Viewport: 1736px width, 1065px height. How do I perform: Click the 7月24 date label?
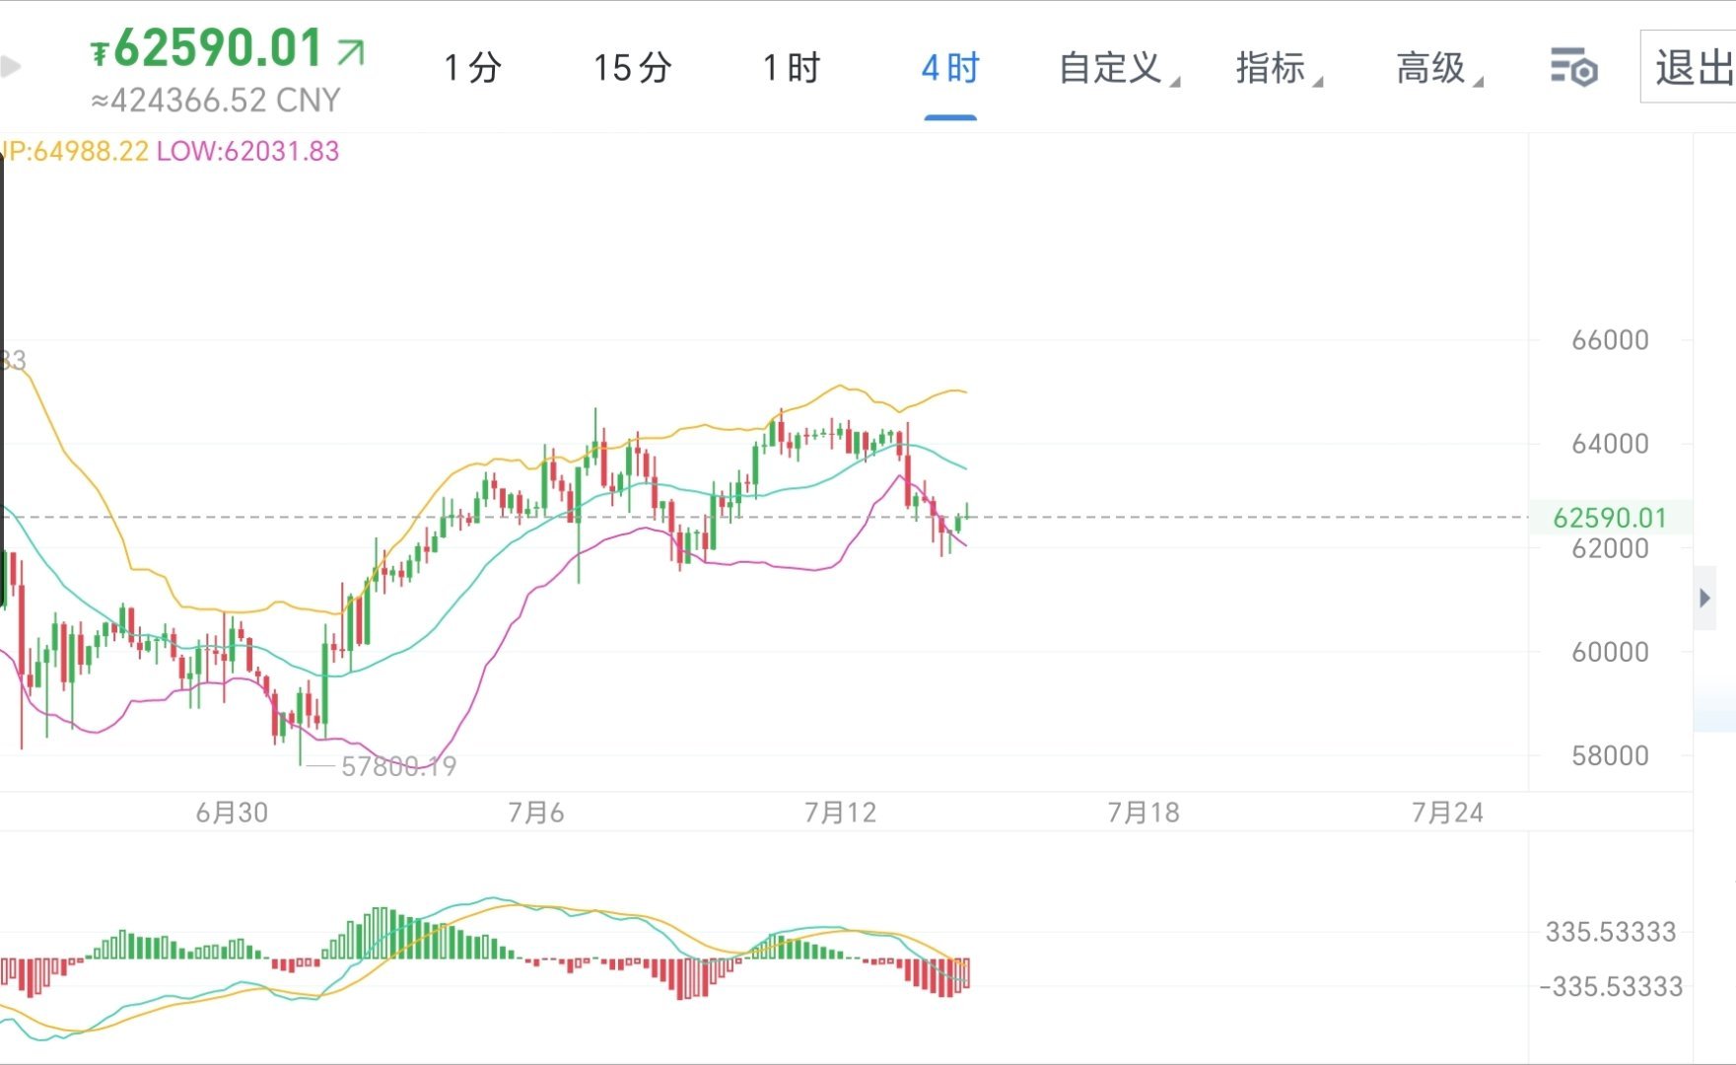(x=1447, y=813)
